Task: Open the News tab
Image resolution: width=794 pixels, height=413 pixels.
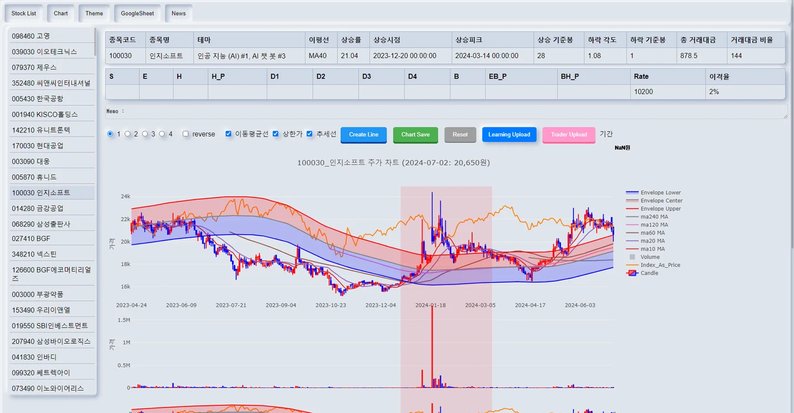Action: click(179, 13)
